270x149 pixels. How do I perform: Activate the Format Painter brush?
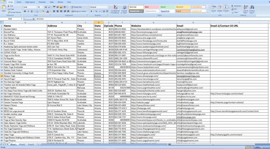point(14,12)
